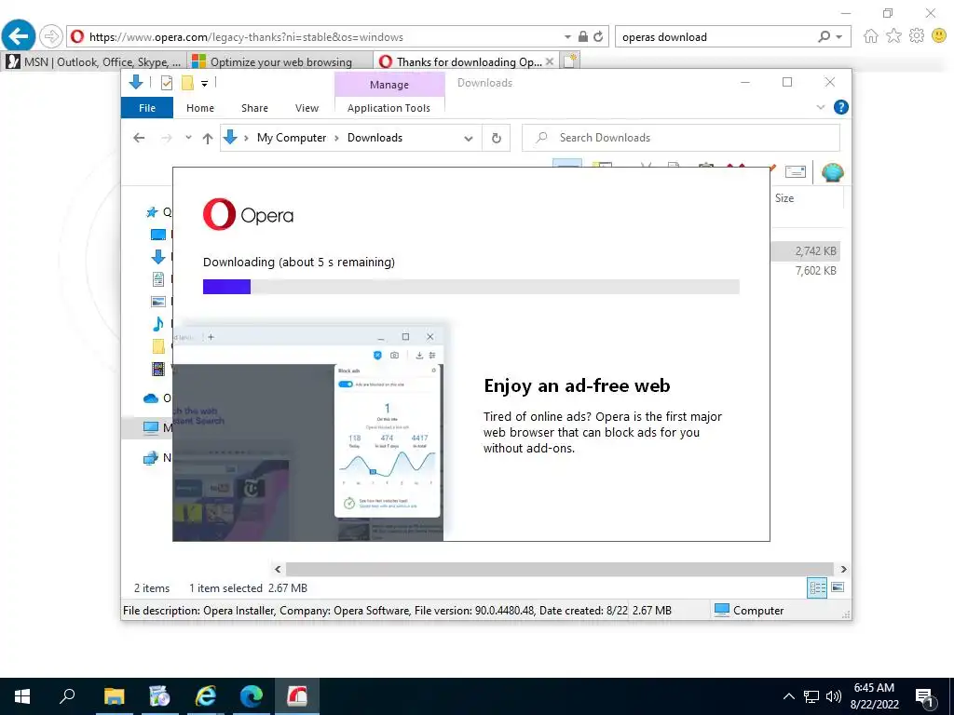Select the Videos film icon in navigation pane

coord(158,369)
